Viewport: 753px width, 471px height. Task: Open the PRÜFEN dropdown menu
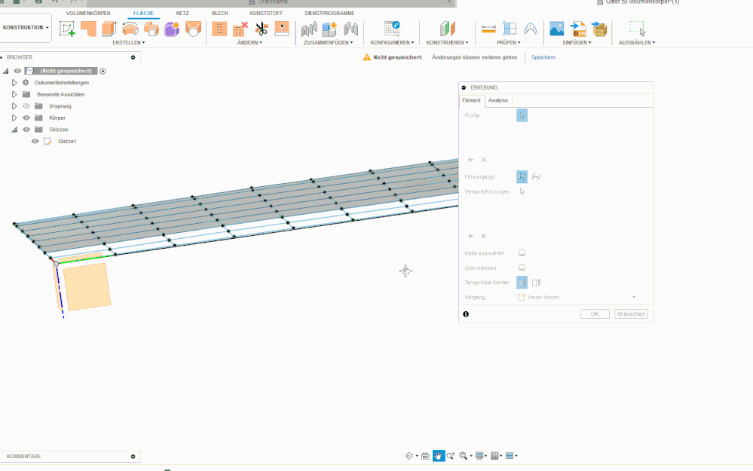click(509, 43)
